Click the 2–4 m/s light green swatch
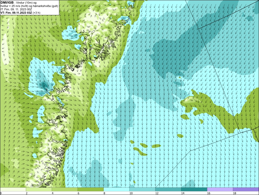Screen dimensions: 259x195 [39, 189]
